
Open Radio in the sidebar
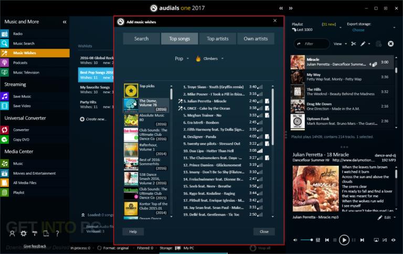click(18, 34)
